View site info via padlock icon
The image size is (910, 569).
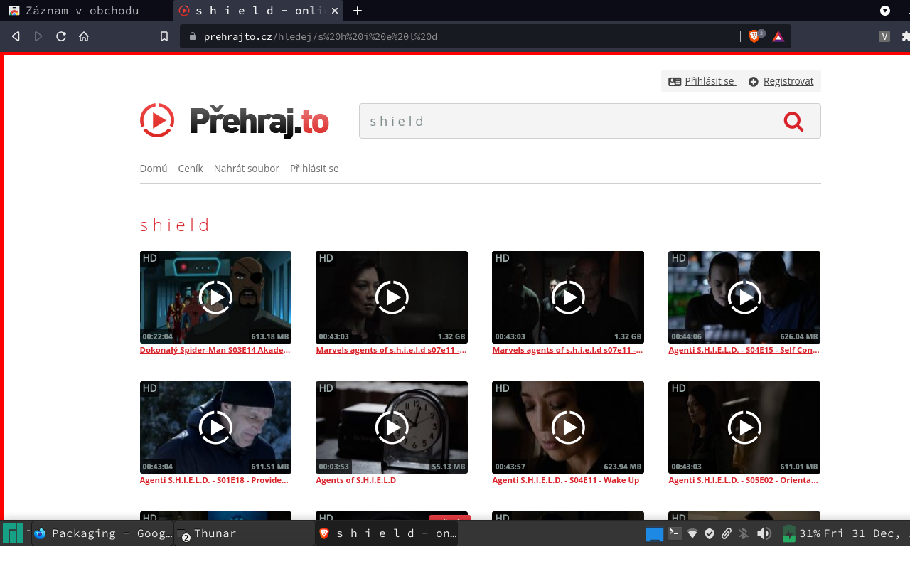pyautogui.click(x=191, y=36)
